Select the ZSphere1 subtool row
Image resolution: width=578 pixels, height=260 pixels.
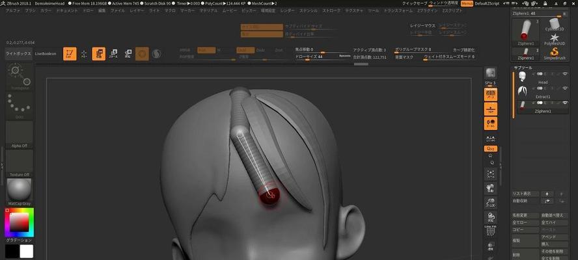[x=543, y=107]
